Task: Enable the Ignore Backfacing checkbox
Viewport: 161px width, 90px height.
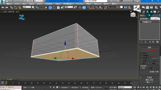Action: coord(141,56)
